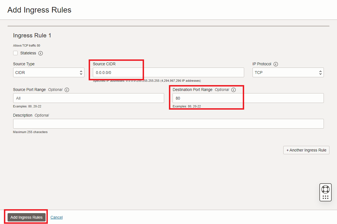Focus the Source CIDR input field
337x224 pixels.
(x=168, y=73)
